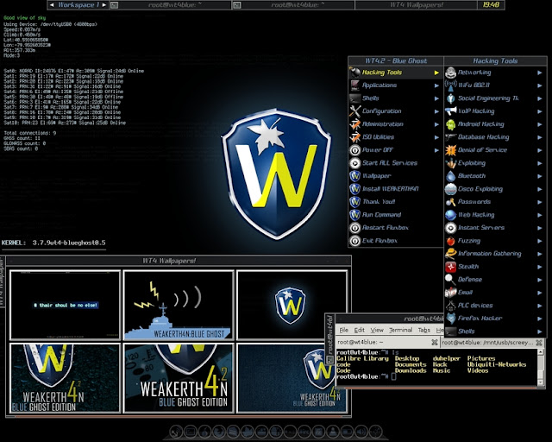
Task: Select the ship Blue Ghost wallpaper thumbnail
Action: [179, 306]
